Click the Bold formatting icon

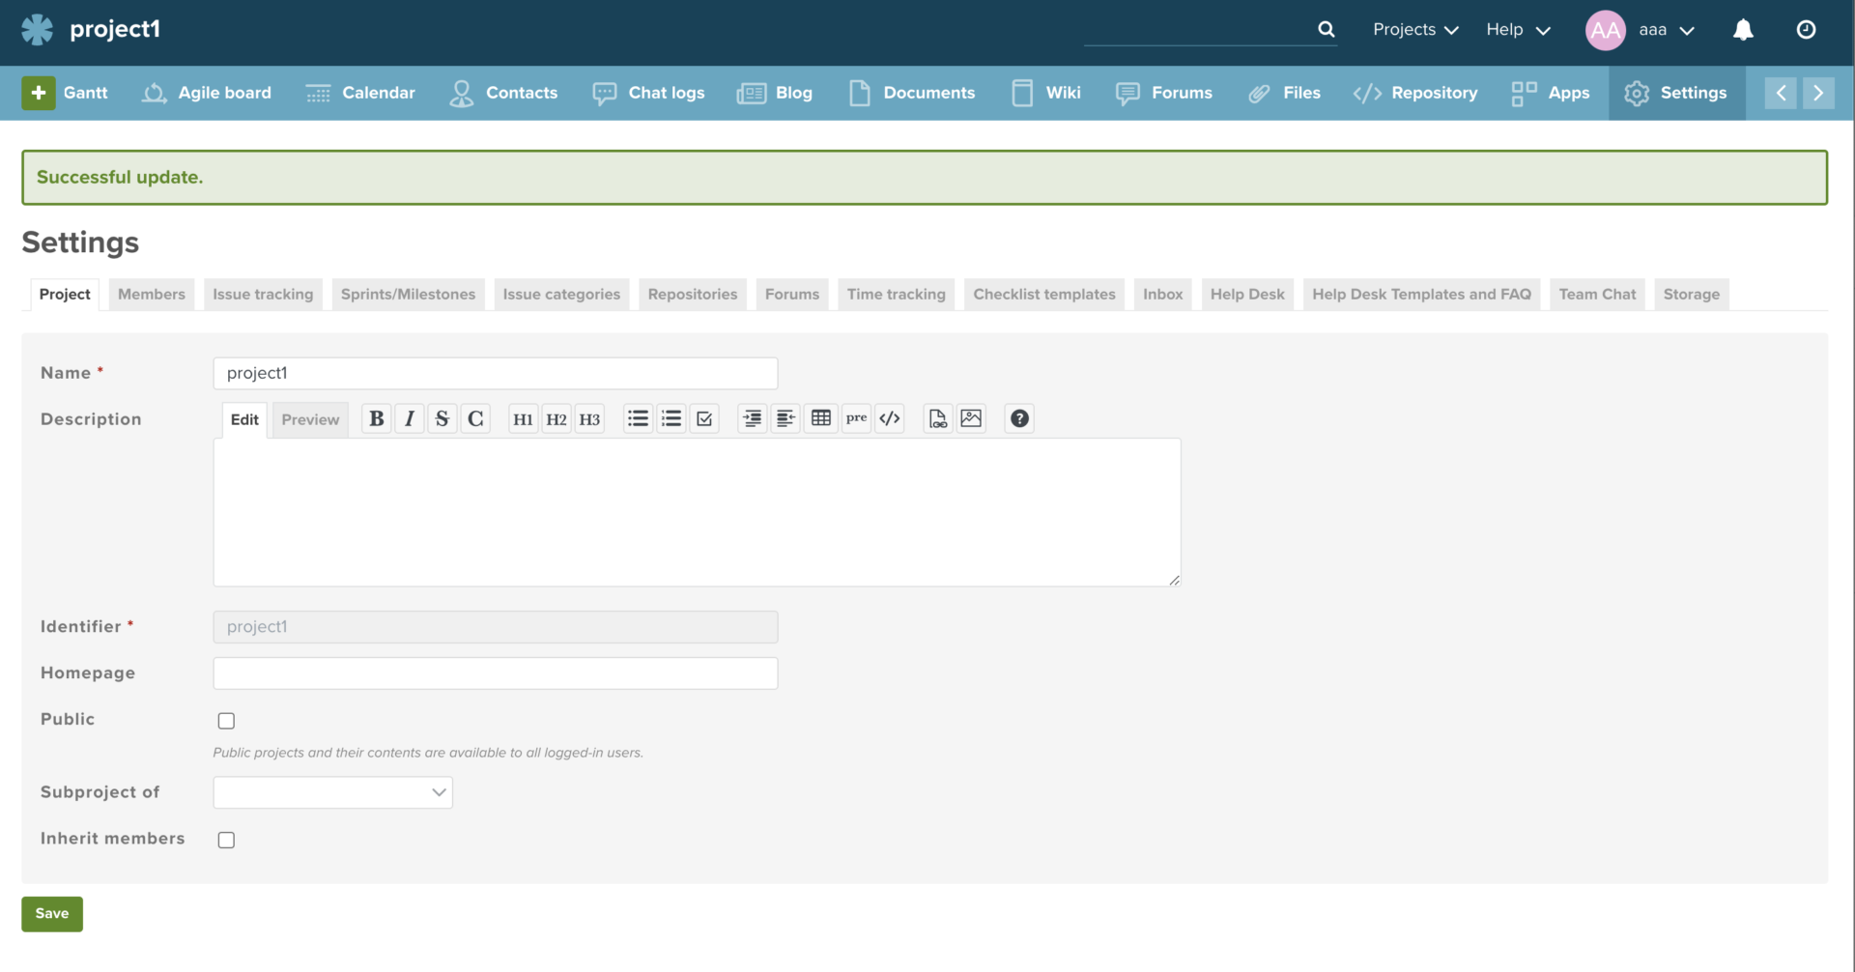pos(377,418)
